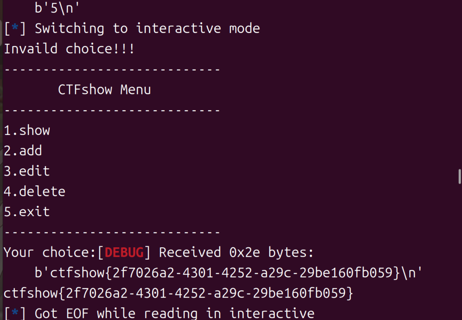This screenshot has height=320, width=462.
Task: Click the dashed separator directly above "Your choice"
Action: click(112, 232)
